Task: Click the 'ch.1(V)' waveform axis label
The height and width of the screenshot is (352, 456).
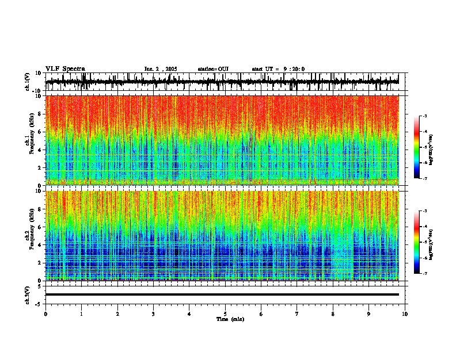Action: 28,82
